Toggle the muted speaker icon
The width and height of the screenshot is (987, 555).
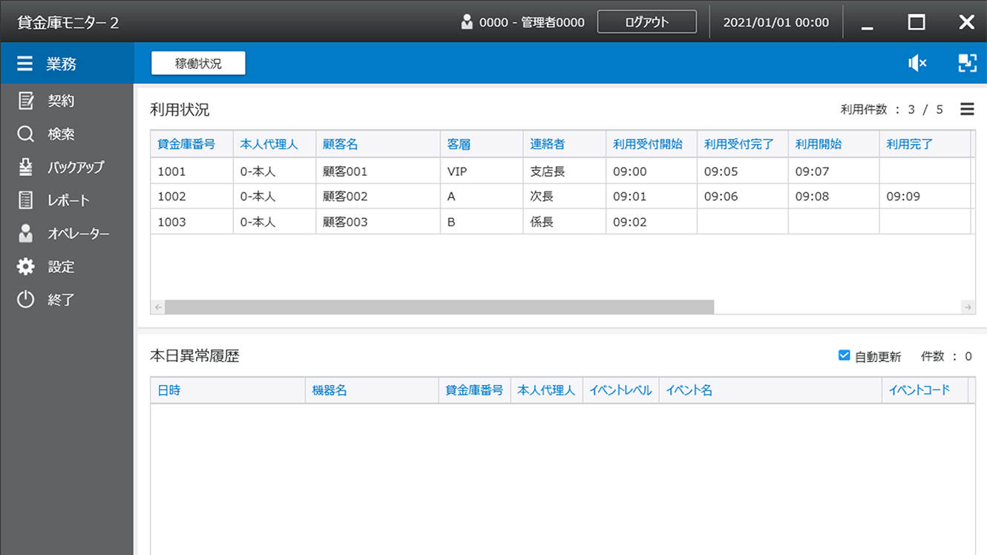[917, 63]
